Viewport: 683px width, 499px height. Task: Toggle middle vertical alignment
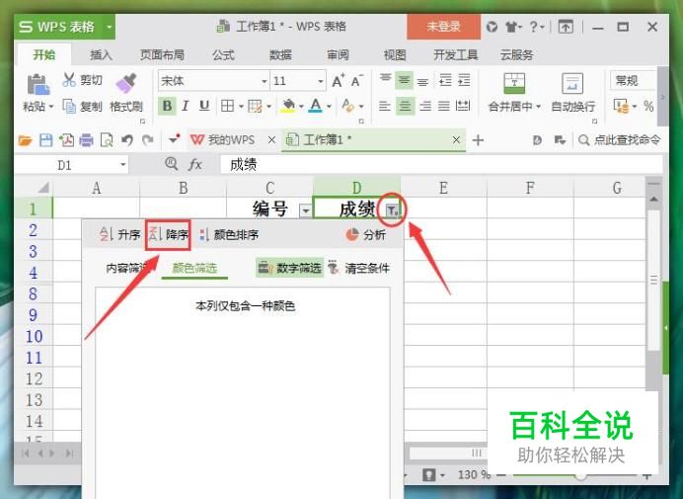click(x=404, y=81)
